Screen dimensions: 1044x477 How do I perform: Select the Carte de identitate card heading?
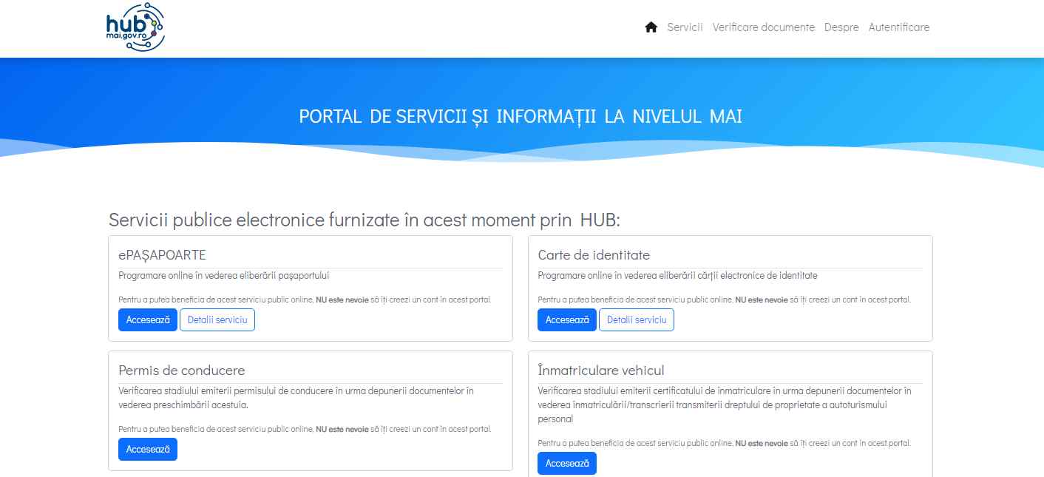(x=594, y=255)
